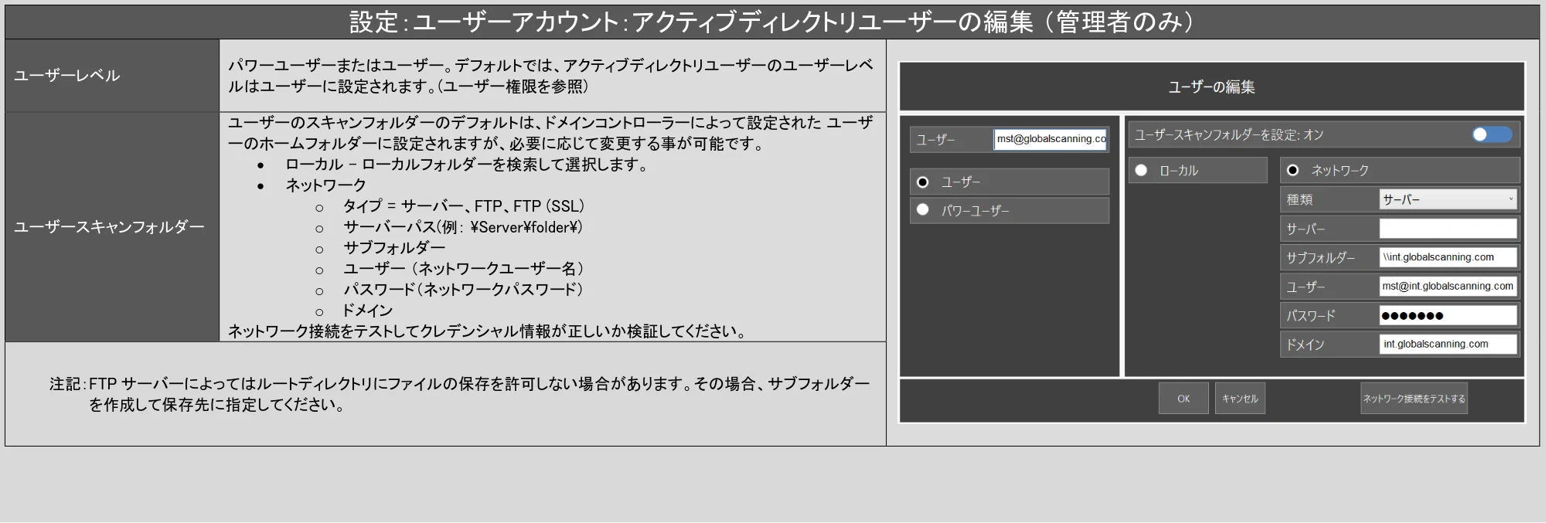
Task: Choose the ローカル folder radio option
Action: [1141, 170]
